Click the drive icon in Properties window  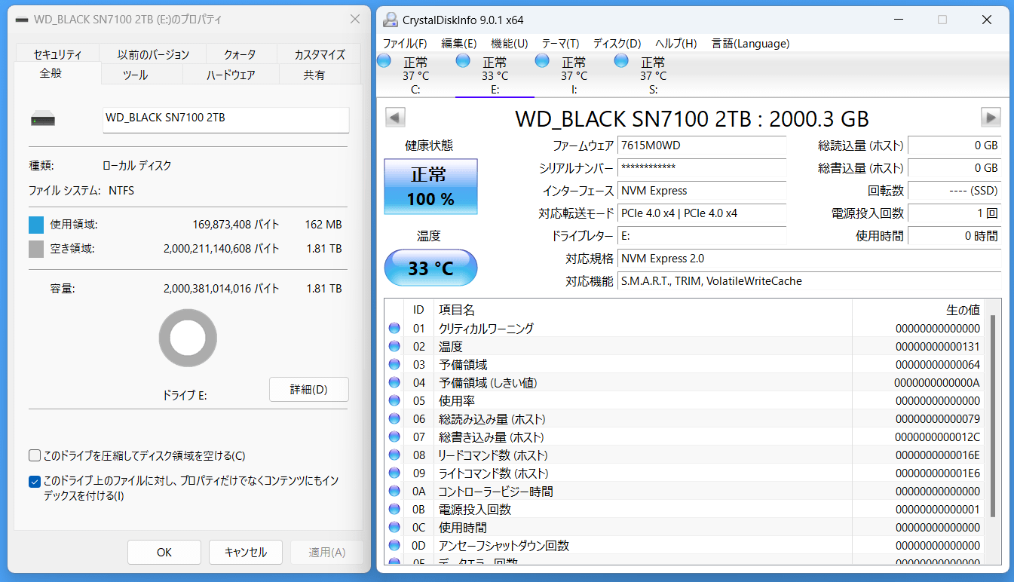tap(43, 119)
